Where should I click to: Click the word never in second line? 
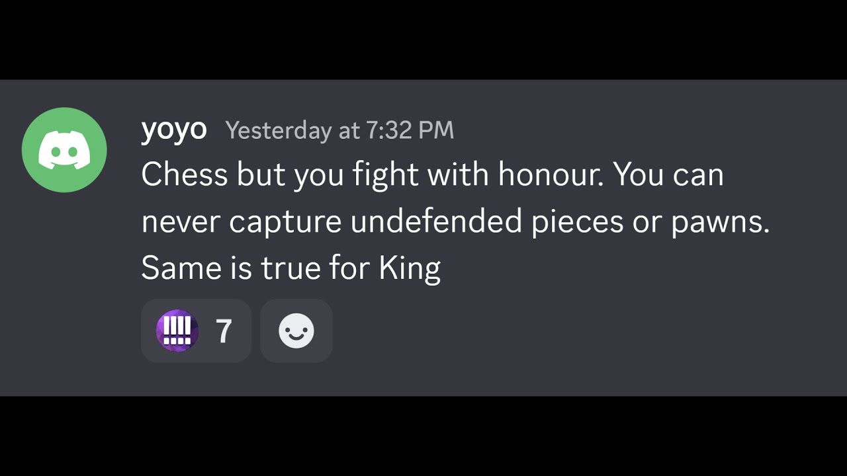coord(181,222)
